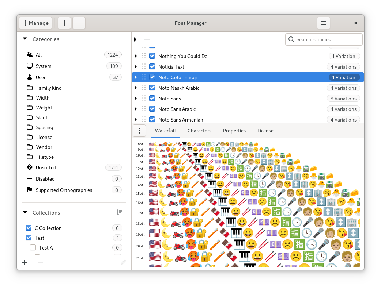The height and width of the screenshot is (289, 381).
Task: Click the sort collections icon
Action: [x=119, y=213]
